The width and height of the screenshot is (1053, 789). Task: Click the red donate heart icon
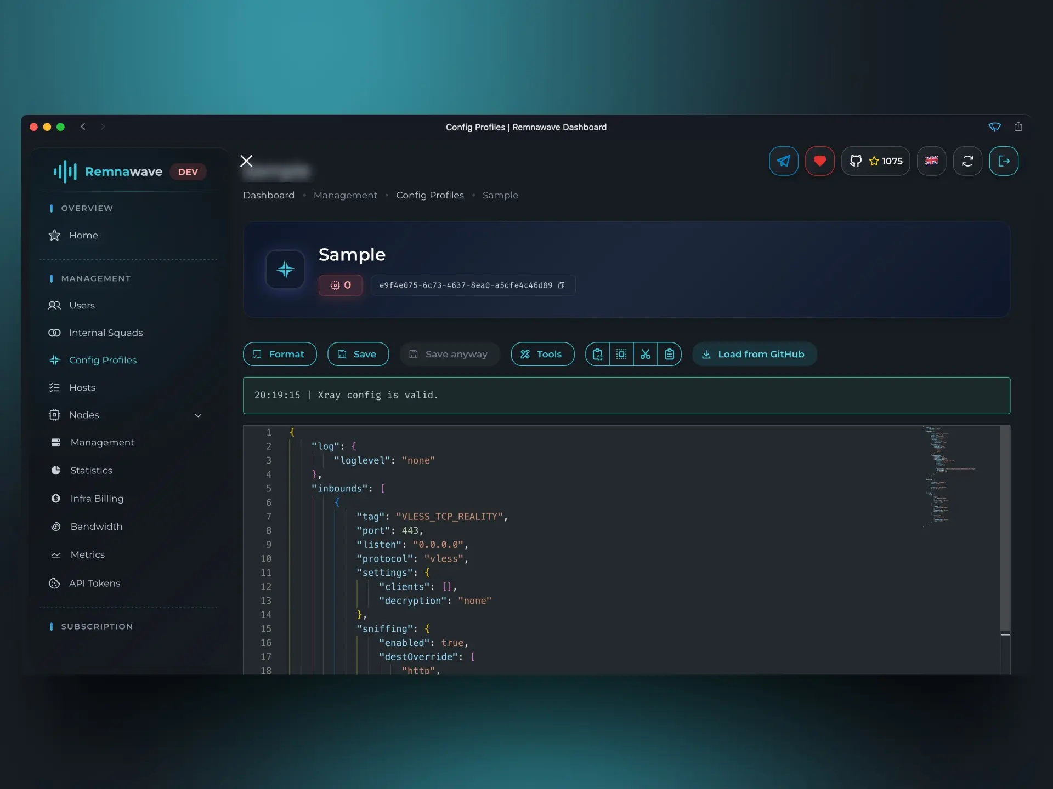tap(819, 161)
